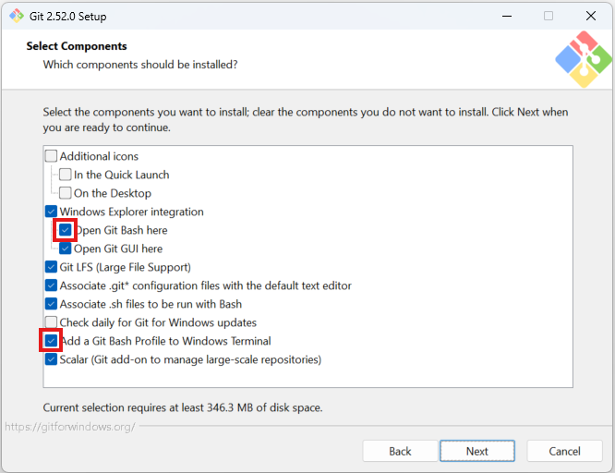The width and height of the screenshot is (615, 473).
Task: Check the In the Quick Launch option
Action: (66, 175)
